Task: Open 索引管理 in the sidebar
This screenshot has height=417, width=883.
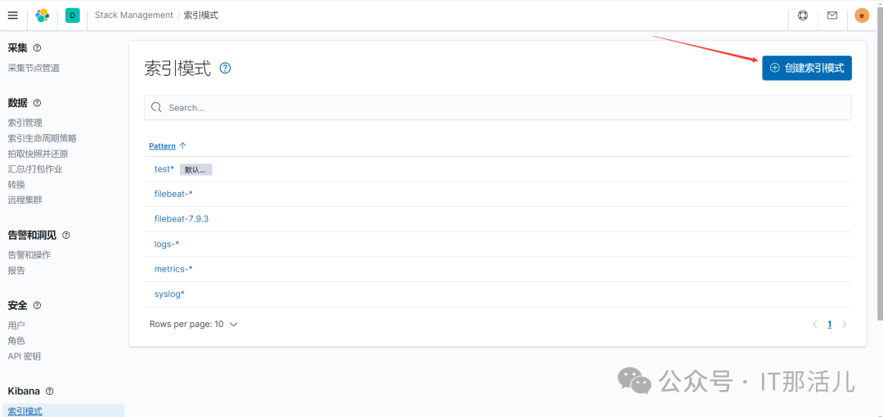Action: pos(25,123)
